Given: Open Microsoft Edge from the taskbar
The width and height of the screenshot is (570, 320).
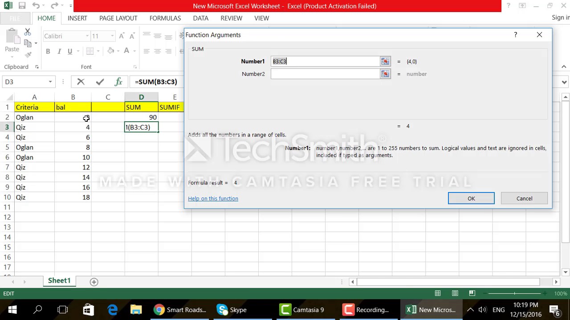Looking at the screenshot, I should click(112, 310).
